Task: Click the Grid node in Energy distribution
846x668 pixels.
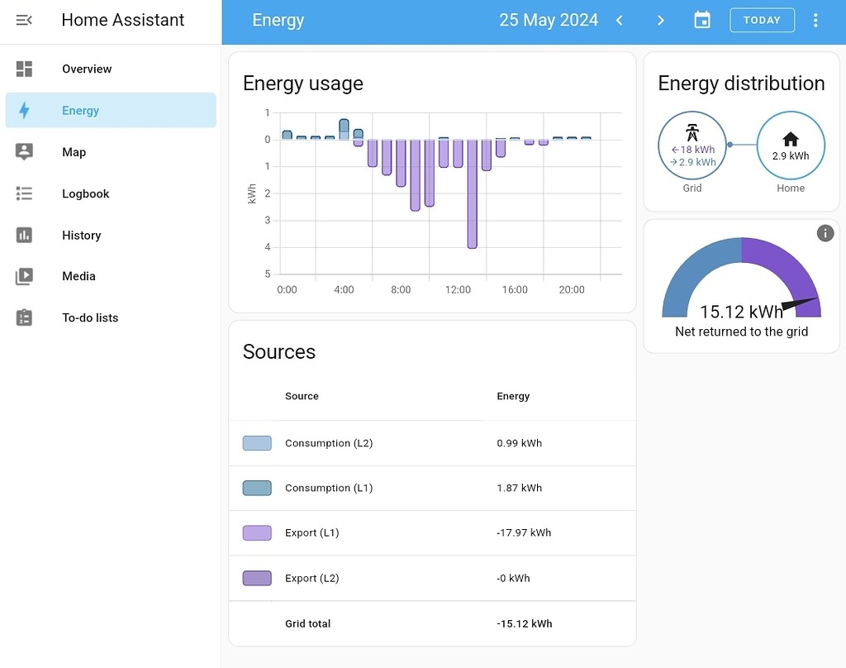Action: tap(692, 146)
